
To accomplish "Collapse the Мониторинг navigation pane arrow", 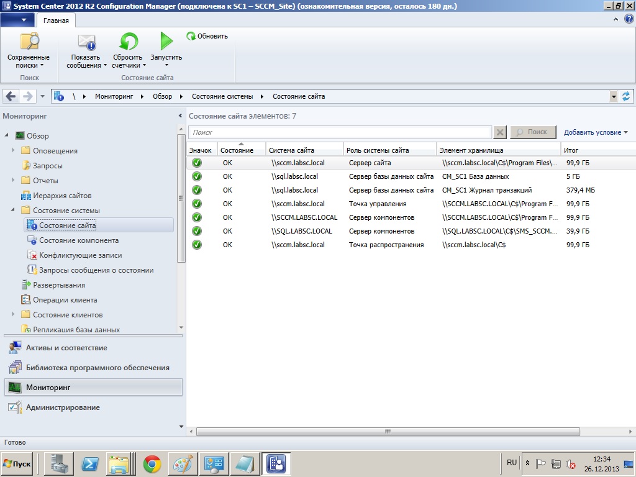I will tap(180, 116).
